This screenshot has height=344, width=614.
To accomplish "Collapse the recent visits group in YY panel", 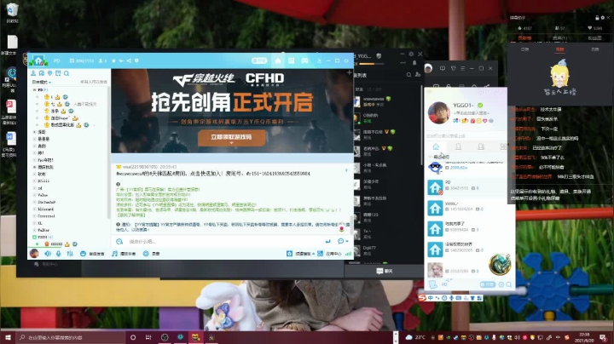I will click(x=430, y=157).
